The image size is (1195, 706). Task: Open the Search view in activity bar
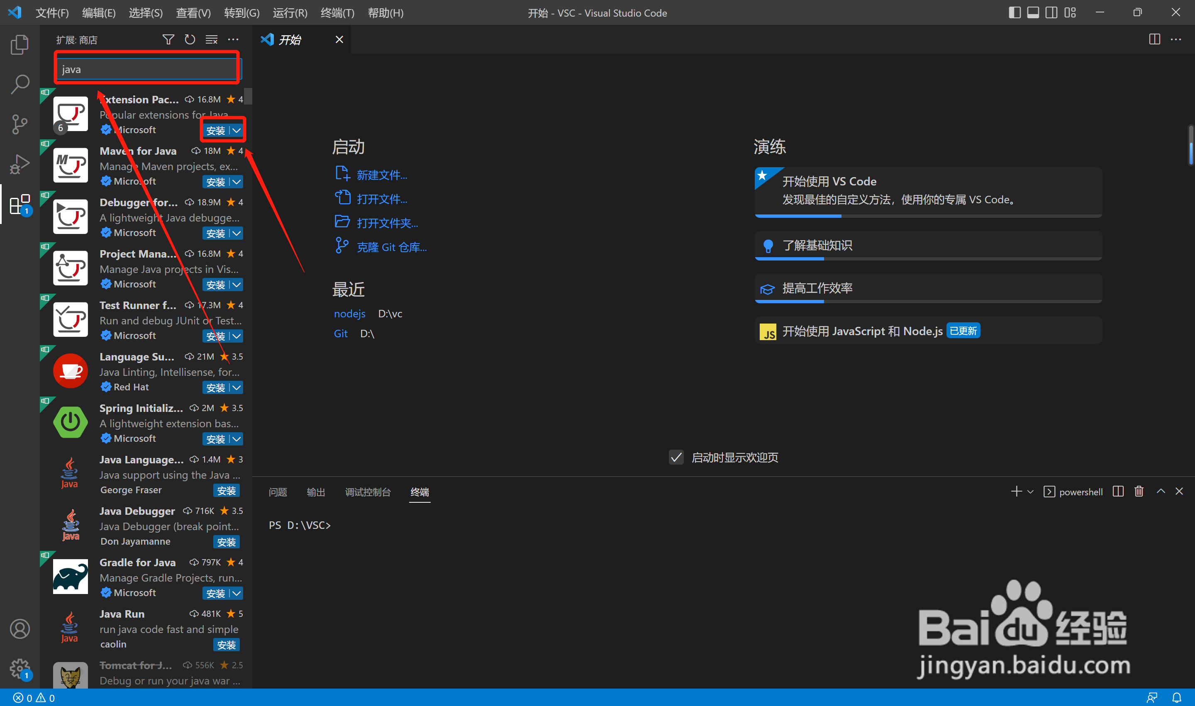(x=20, y=84)
